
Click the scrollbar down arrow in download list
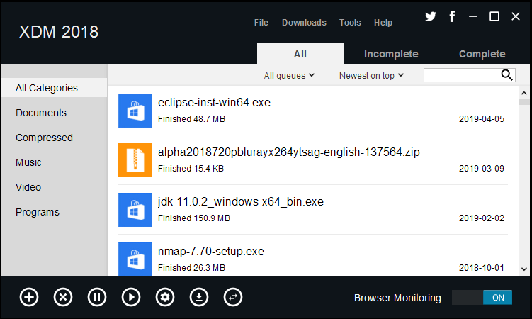(x=524, y=269)
